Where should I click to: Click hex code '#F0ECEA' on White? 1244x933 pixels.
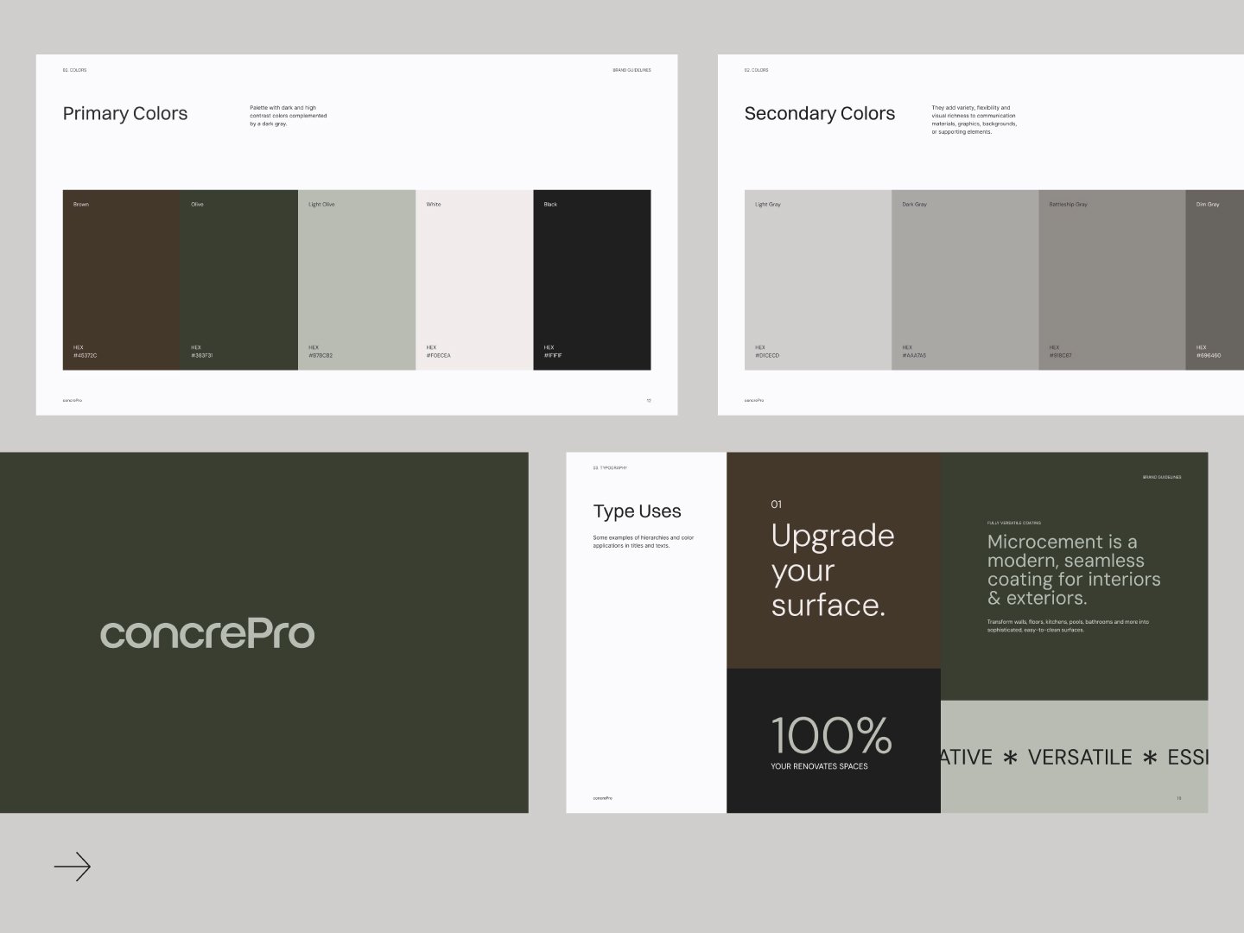click(x=439, y=355)
